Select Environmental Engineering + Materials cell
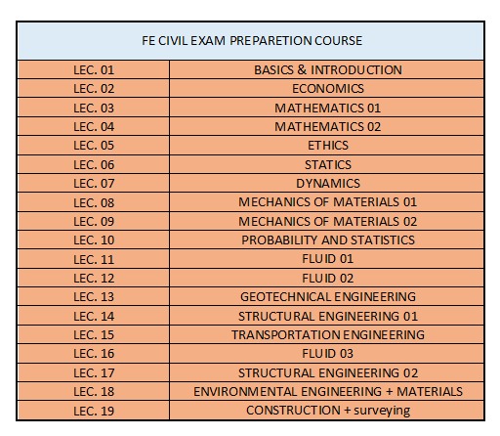 click(326, 391)
